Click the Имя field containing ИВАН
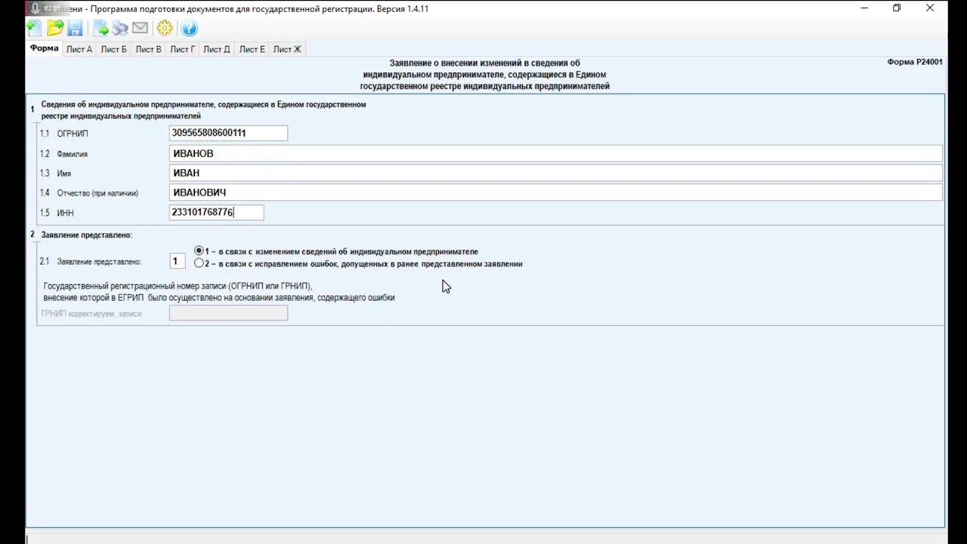Image resolution: width=967 pixels, height=544 pixels. pyautogui.click(x=556, y=173)
